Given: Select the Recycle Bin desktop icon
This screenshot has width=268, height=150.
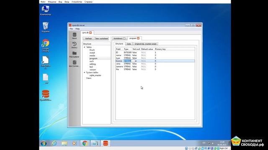Looking at the screenshot, I should 46,27.
